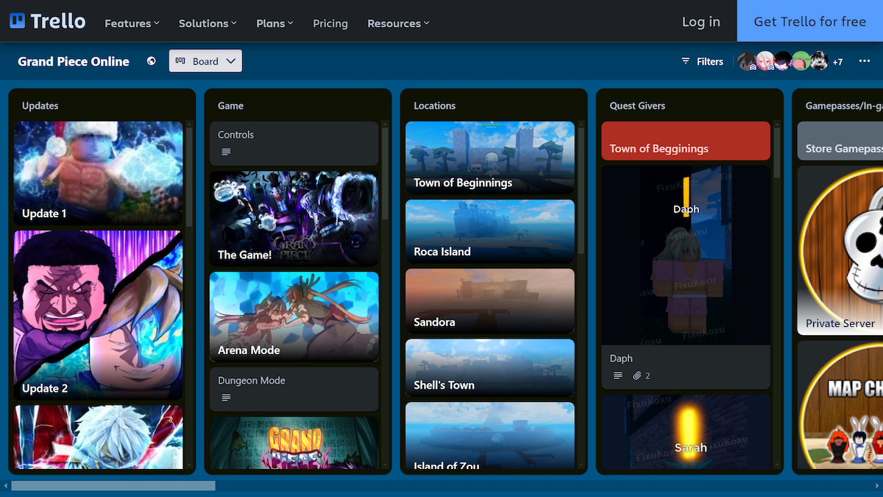Click the description icon on Daph card

(x=617, y=376)
